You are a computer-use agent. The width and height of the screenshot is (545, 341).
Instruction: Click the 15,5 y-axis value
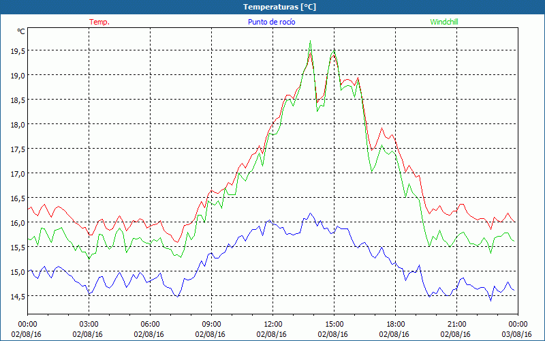coord(18,248)
